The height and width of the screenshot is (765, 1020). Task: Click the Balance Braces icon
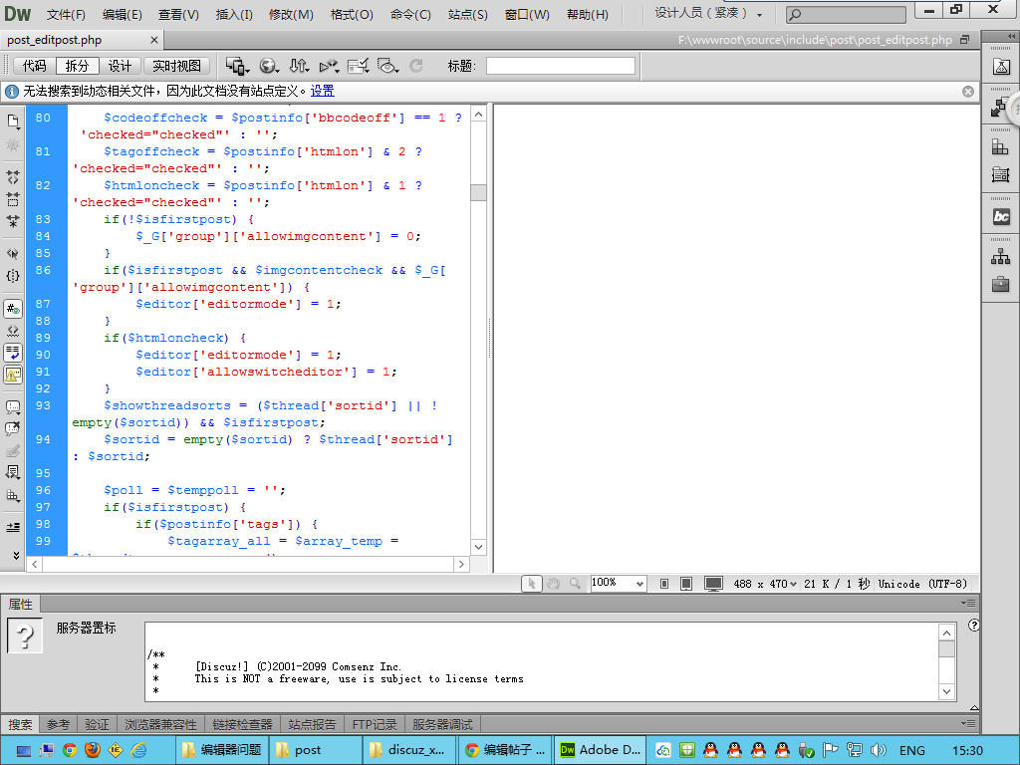click(13, 276)
